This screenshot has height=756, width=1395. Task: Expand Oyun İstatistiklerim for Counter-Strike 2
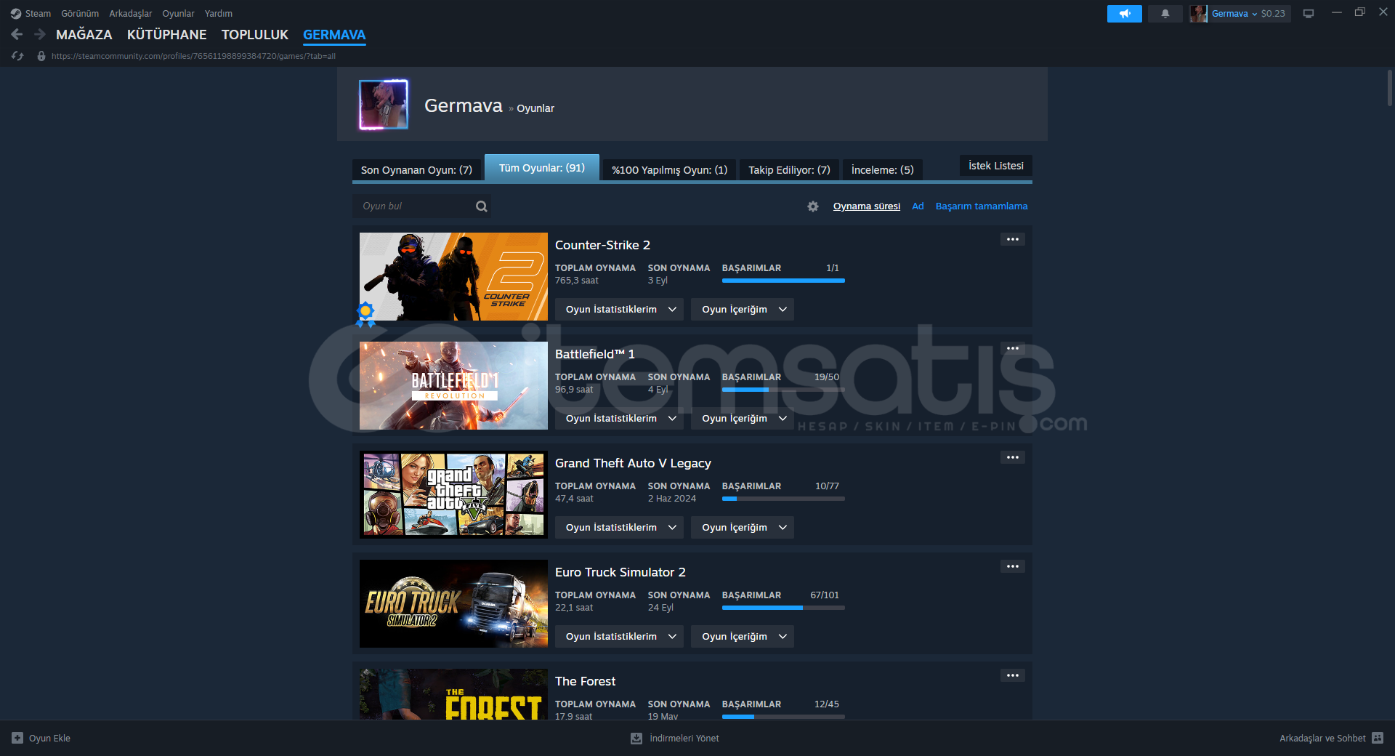tap(620, 309)
